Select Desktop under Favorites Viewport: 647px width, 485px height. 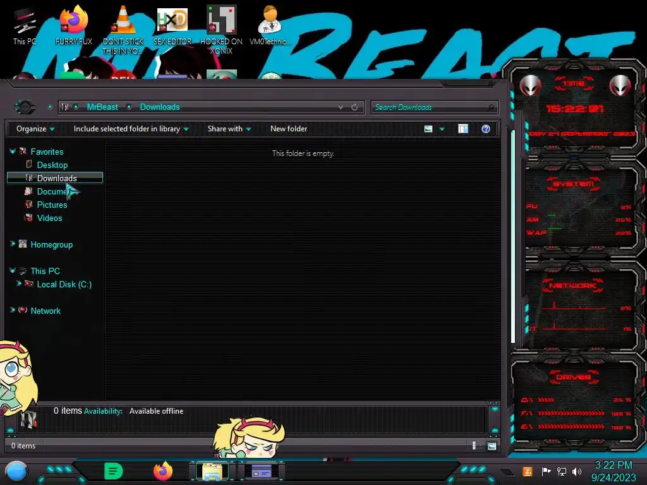click(52, 165)
